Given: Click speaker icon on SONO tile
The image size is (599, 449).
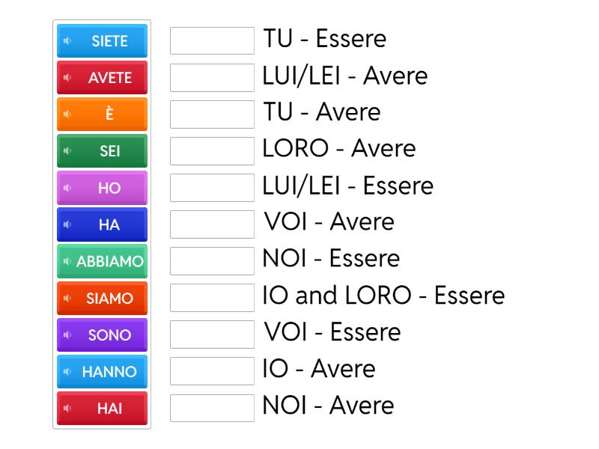Looking at the screenshot, I should [67, 335].
